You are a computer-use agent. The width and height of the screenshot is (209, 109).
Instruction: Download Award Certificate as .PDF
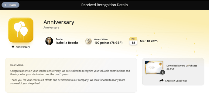point(182,67)
